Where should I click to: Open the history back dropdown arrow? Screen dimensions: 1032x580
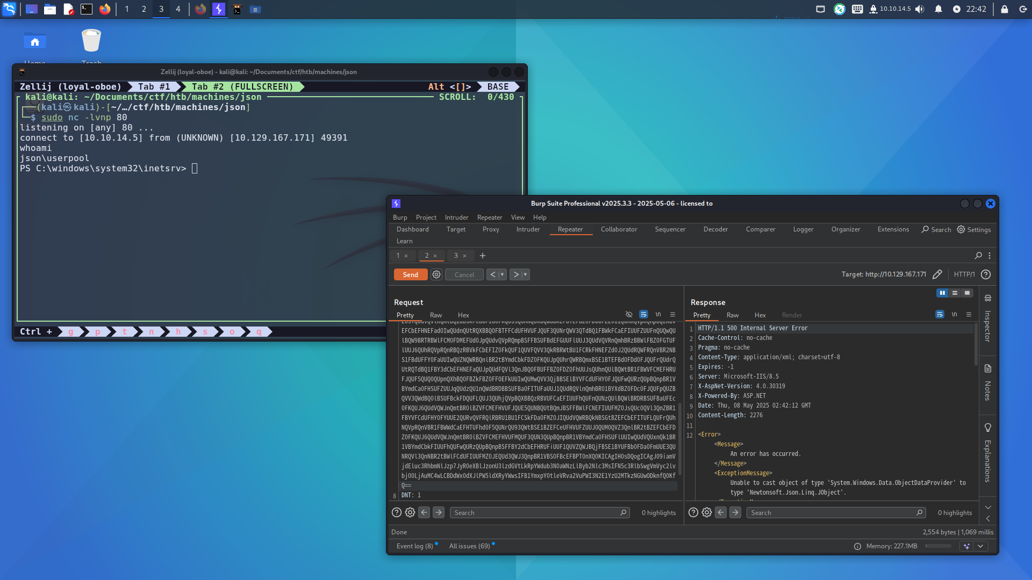click(x=502, y=274)
